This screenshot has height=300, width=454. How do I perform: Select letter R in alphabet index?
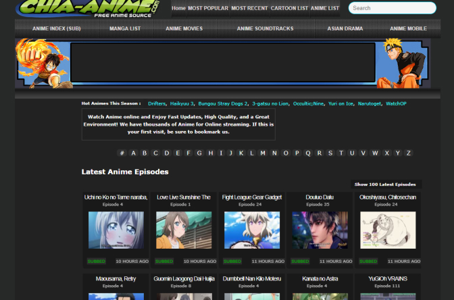click(x=320, y=153)
